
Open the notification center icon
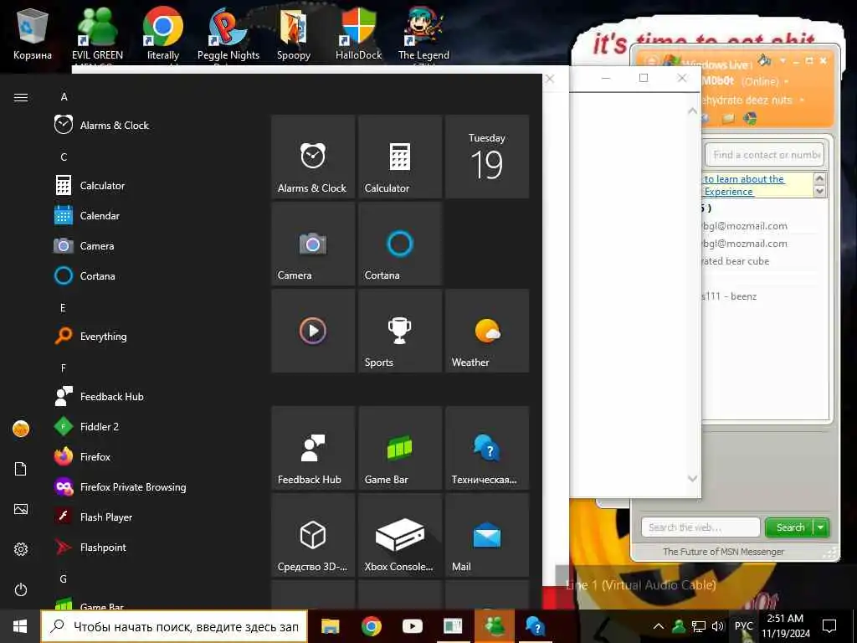coord(829,626)
